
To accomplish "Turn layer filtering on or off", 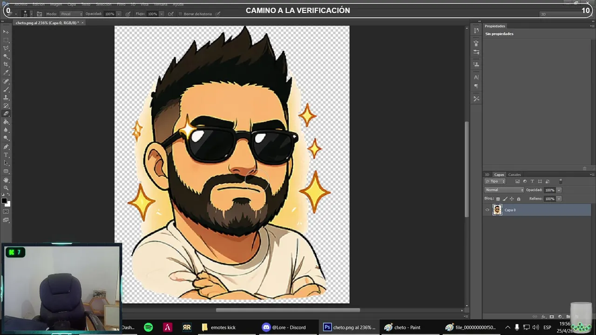I will (561, 181).
